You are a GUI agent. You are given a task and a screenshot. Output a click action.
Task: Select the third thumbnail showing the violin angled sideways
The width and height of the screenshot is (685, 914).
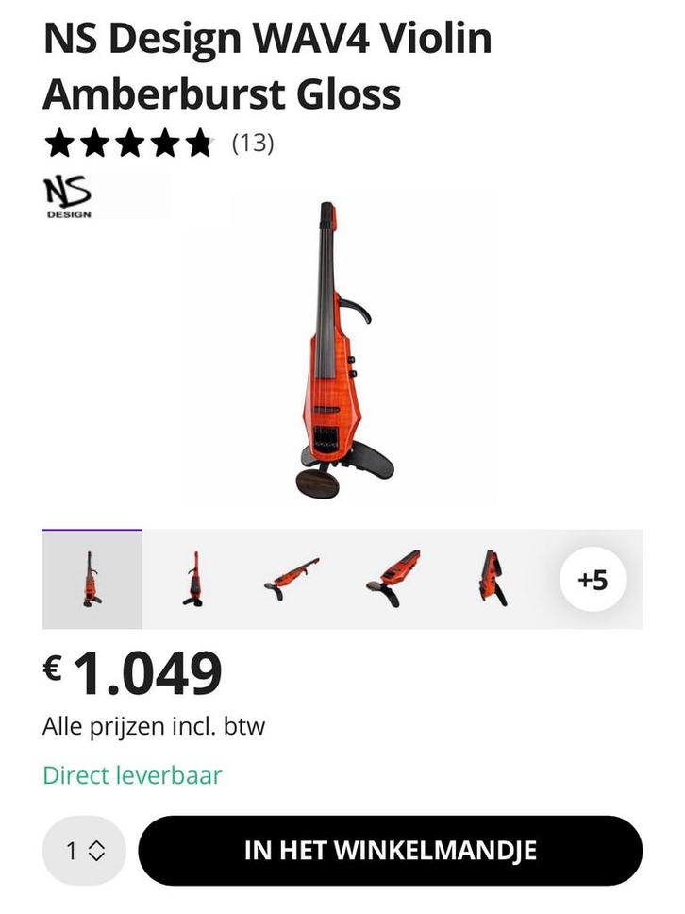click(x=292, y=580)
